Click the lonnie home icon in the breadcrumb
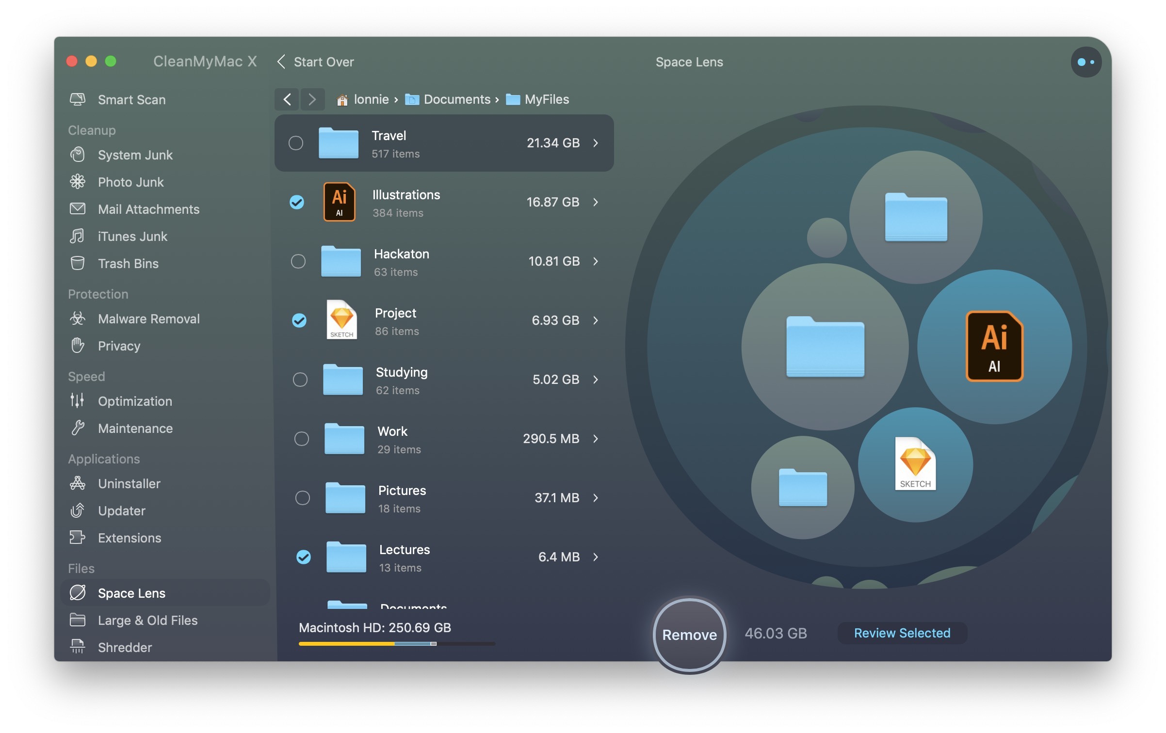The image size is (1166, 733). pos(342,100)
